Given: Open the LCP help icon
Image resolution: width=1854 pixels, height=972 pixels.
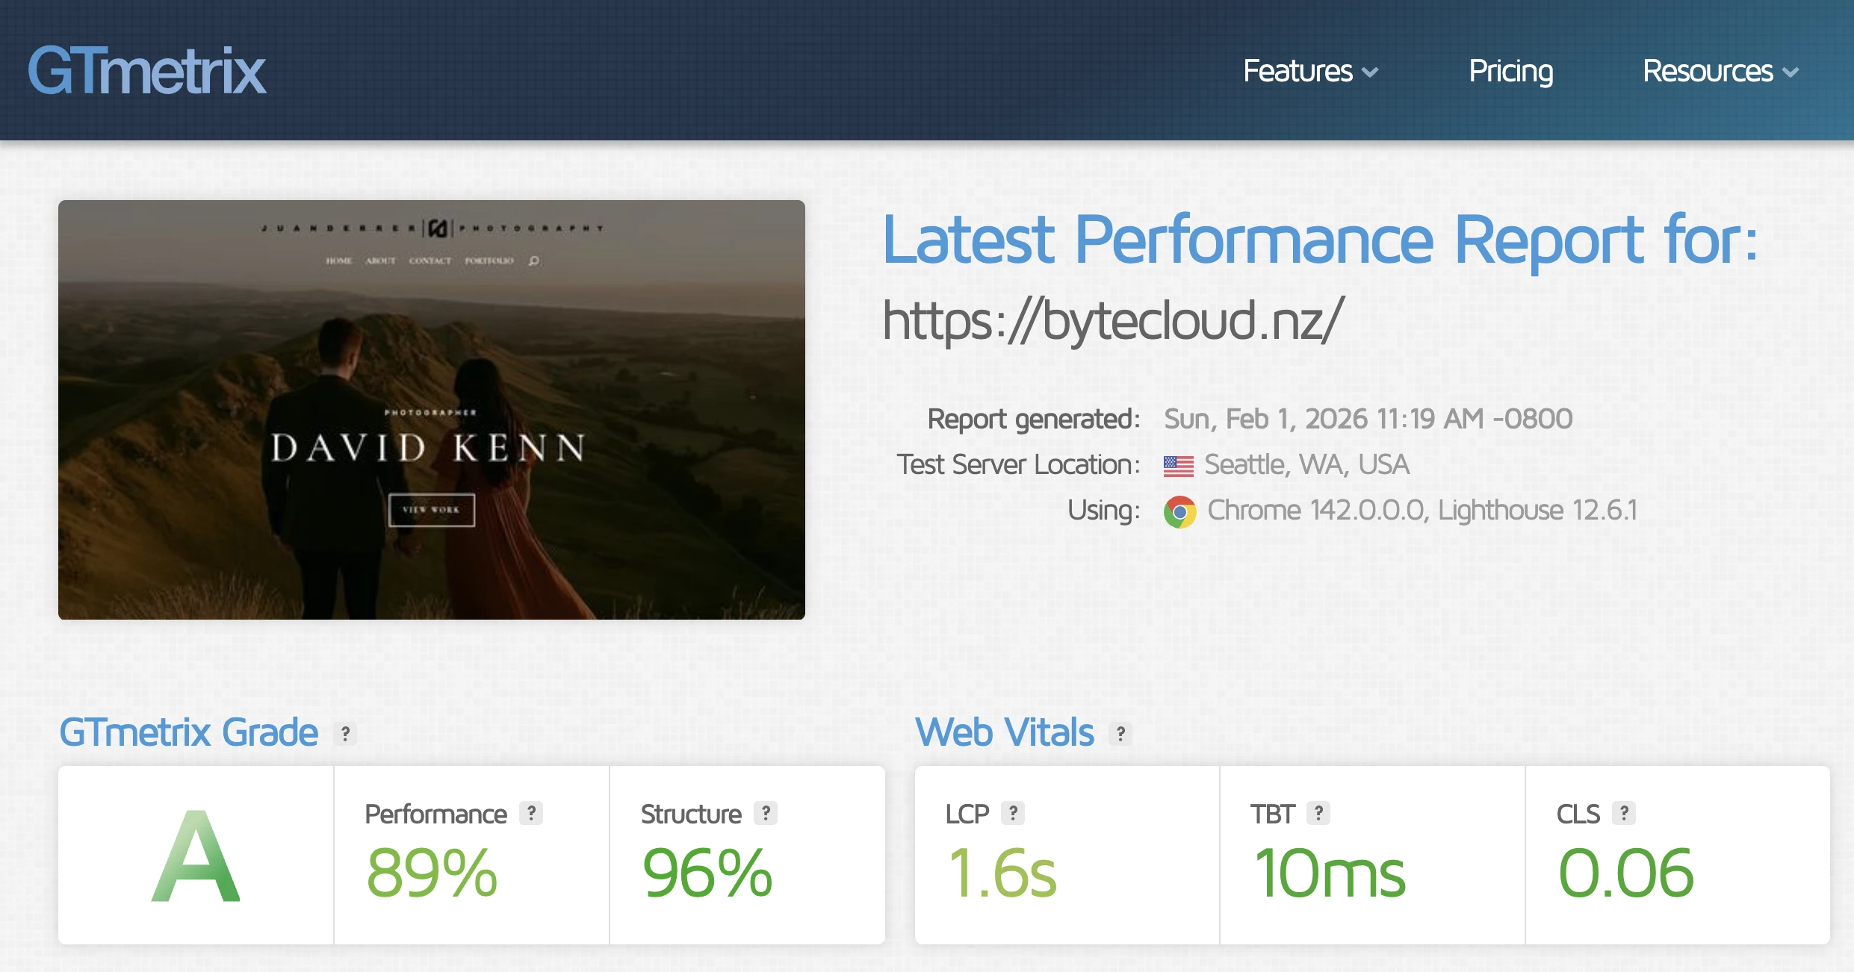Looking at the screenshot, I should pos(1014,814).
